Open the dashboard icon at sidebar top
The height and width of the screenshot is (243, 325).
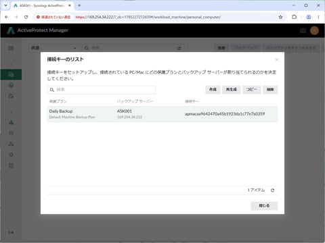(11, 48)
